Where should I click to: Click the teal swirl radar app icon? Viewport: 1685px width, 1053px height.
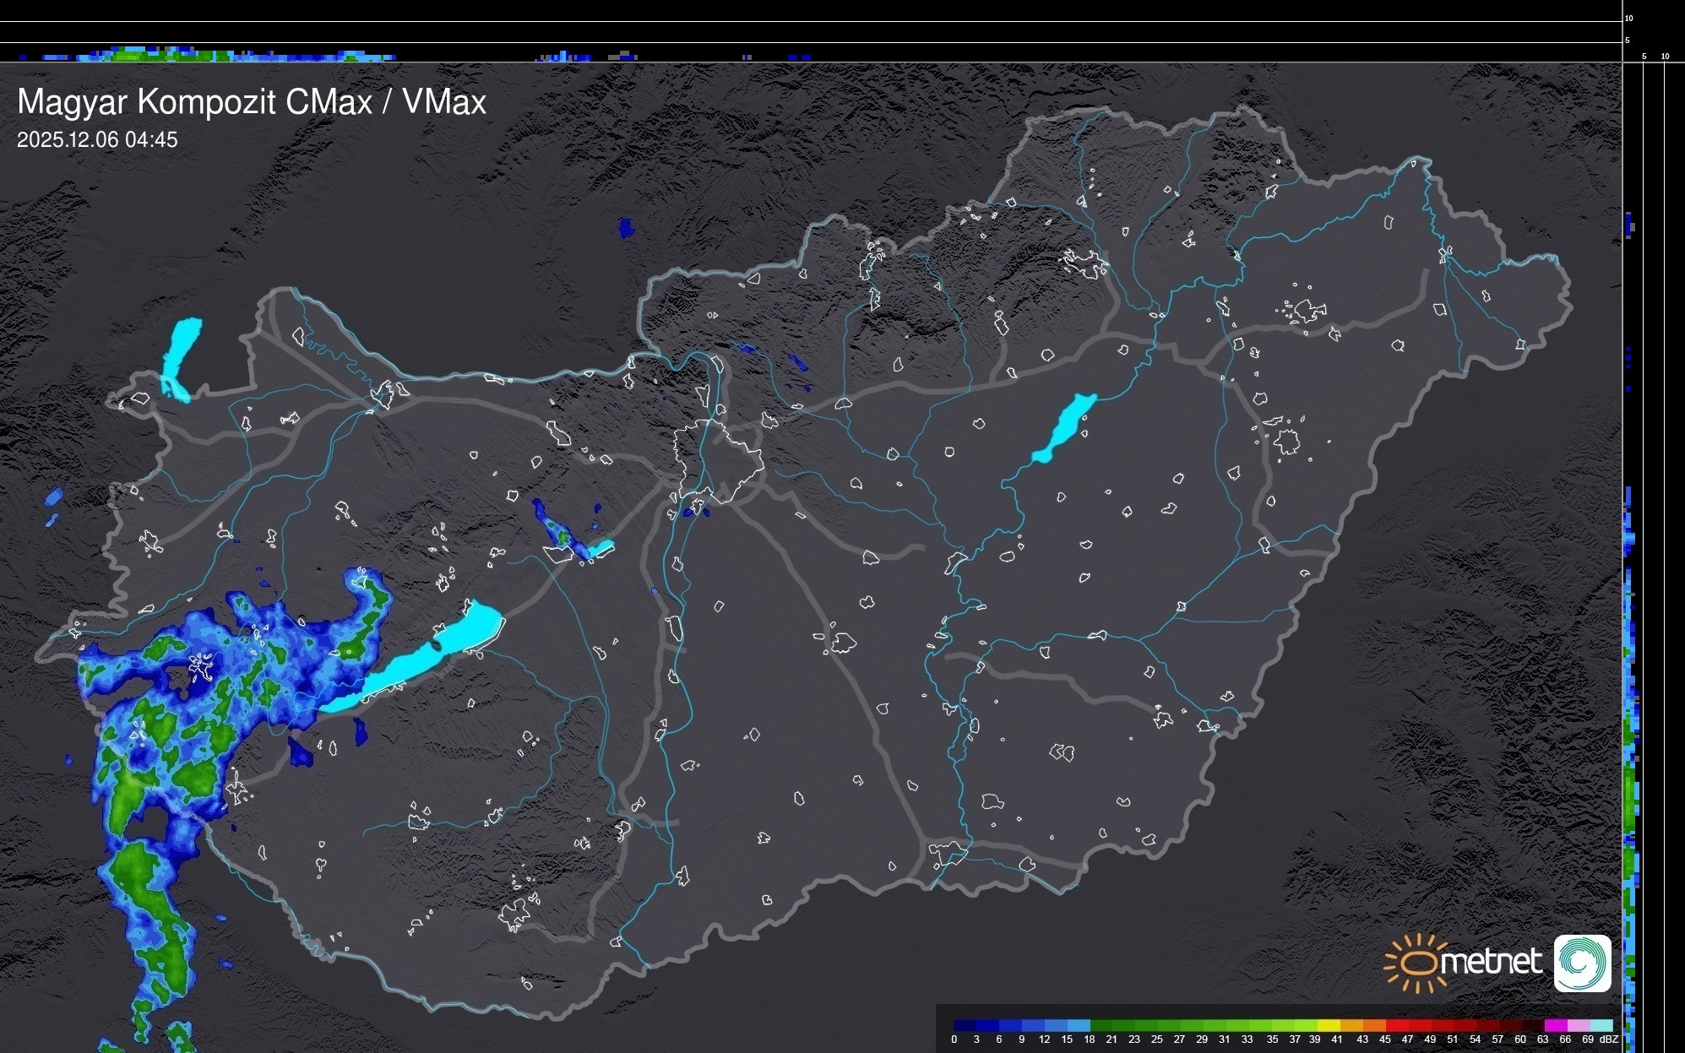tap(1582, 963)
